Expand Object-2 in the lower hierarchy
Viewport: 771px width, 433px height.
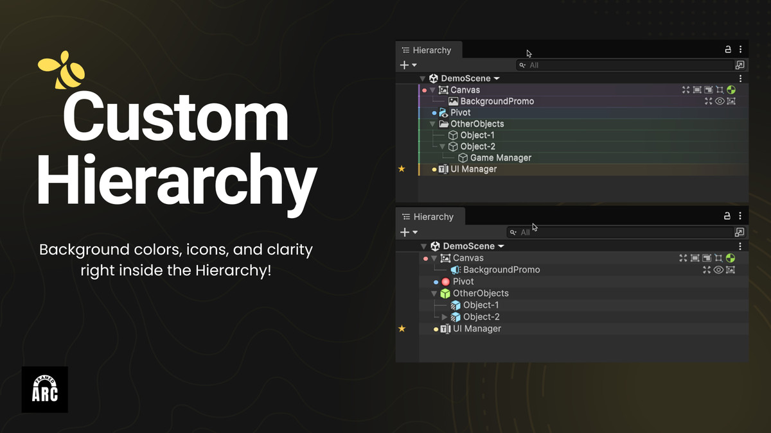tap(443, 316)
